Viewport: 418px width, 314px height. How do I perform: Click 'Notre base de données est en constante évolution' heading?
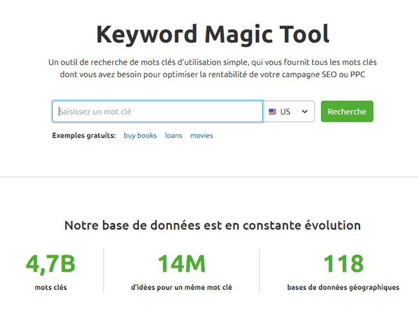coord(213,225)
